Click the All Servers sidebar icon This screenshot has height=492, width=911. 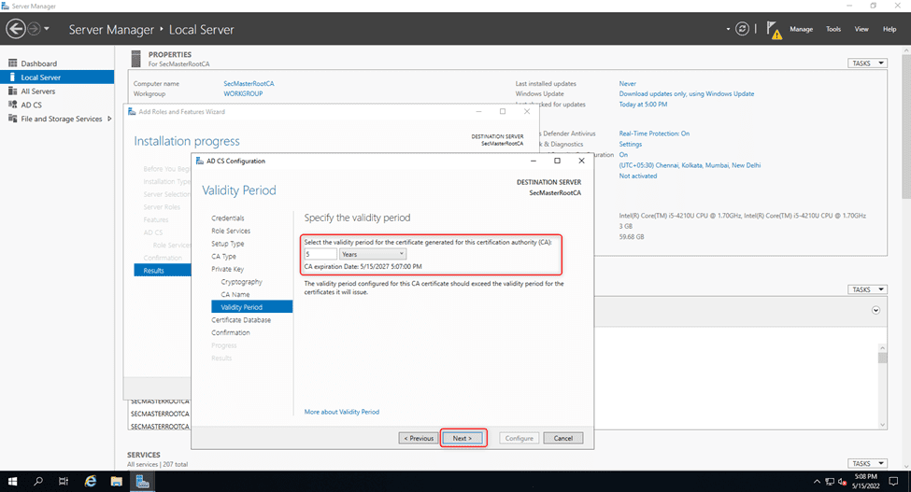(x=12, y=91)
